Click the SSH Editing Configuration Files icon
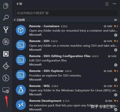The width and height of the screenshot is (120, 112). [21, 60]
